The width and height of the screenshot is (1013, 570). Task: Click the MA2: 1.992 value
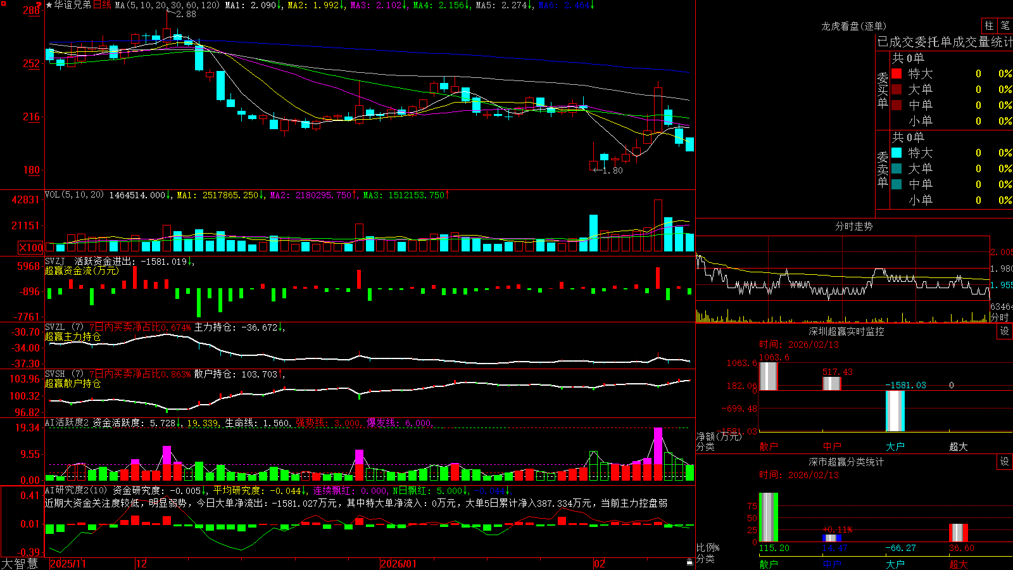tap(313, 5)
